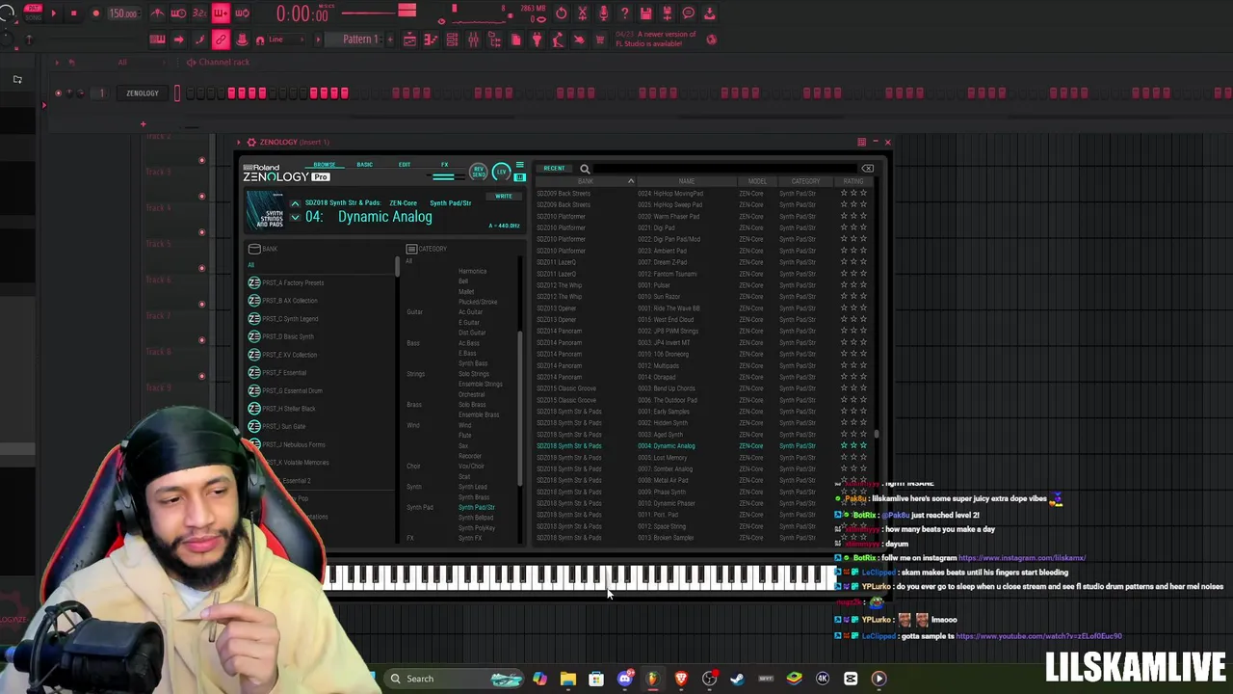Open the plugin picker plug icon
Image resolution: width=1233 pixels, height=694 pixels.
click(537, 40)
